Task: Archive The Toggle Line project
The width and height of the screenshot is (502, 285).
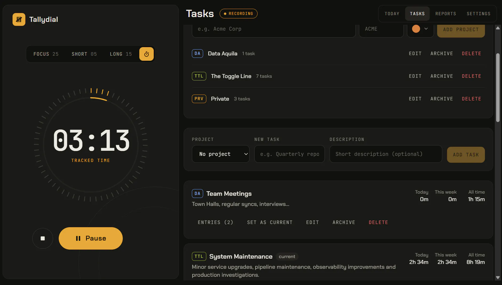Action: [442, 76]
